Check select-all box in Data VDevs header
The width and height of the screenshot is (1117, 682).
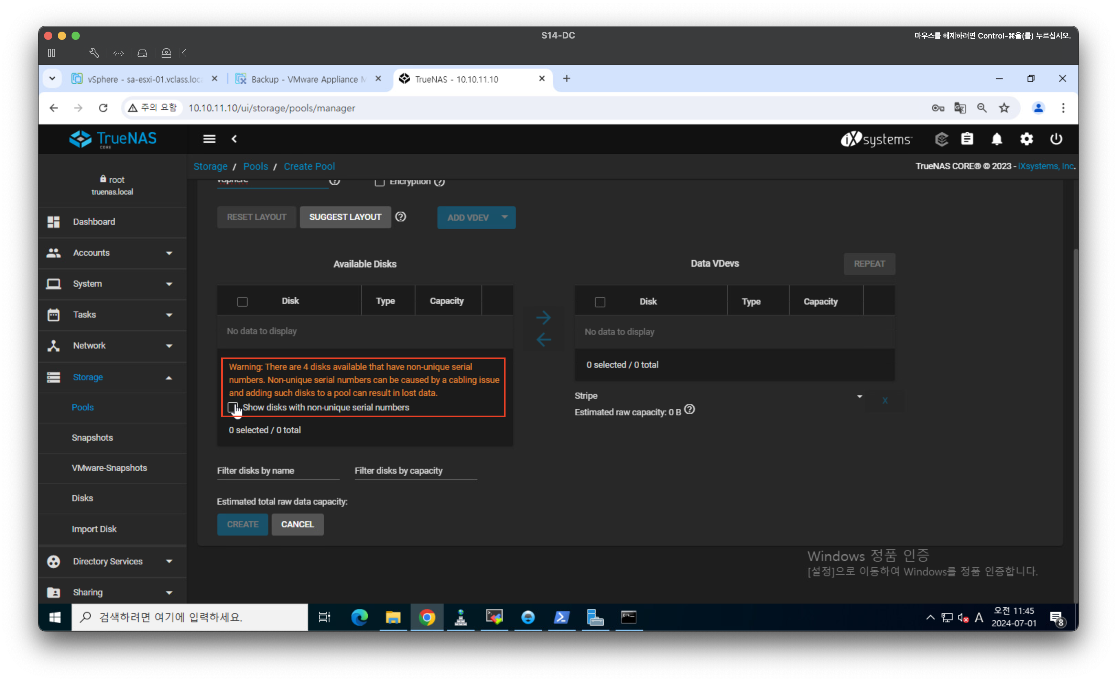(x=600, y=302)
